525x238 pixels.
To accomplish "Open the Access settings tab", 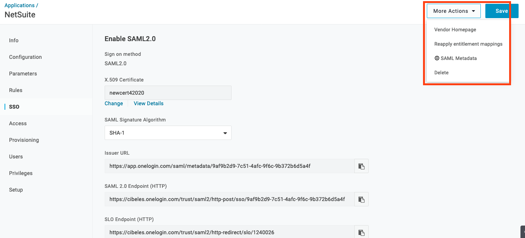I will tap(18, 123).
